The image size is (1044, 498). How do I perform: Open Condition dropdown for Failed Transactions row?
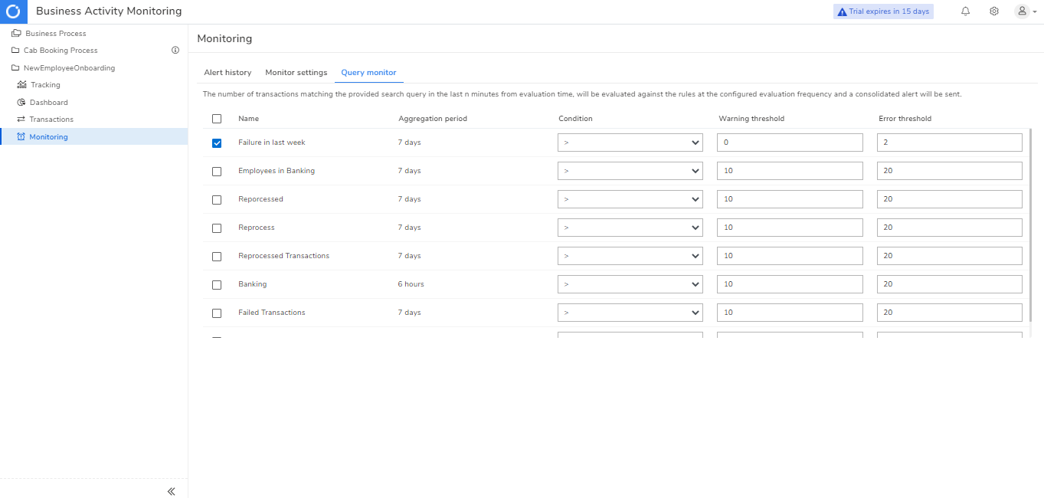[x=630, y=313]
